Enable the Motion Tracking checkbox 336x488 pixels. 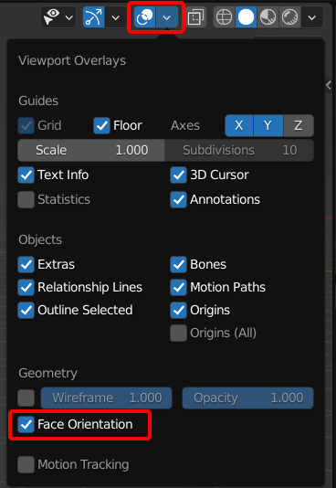pyautogui.click(x=26, y=465)
